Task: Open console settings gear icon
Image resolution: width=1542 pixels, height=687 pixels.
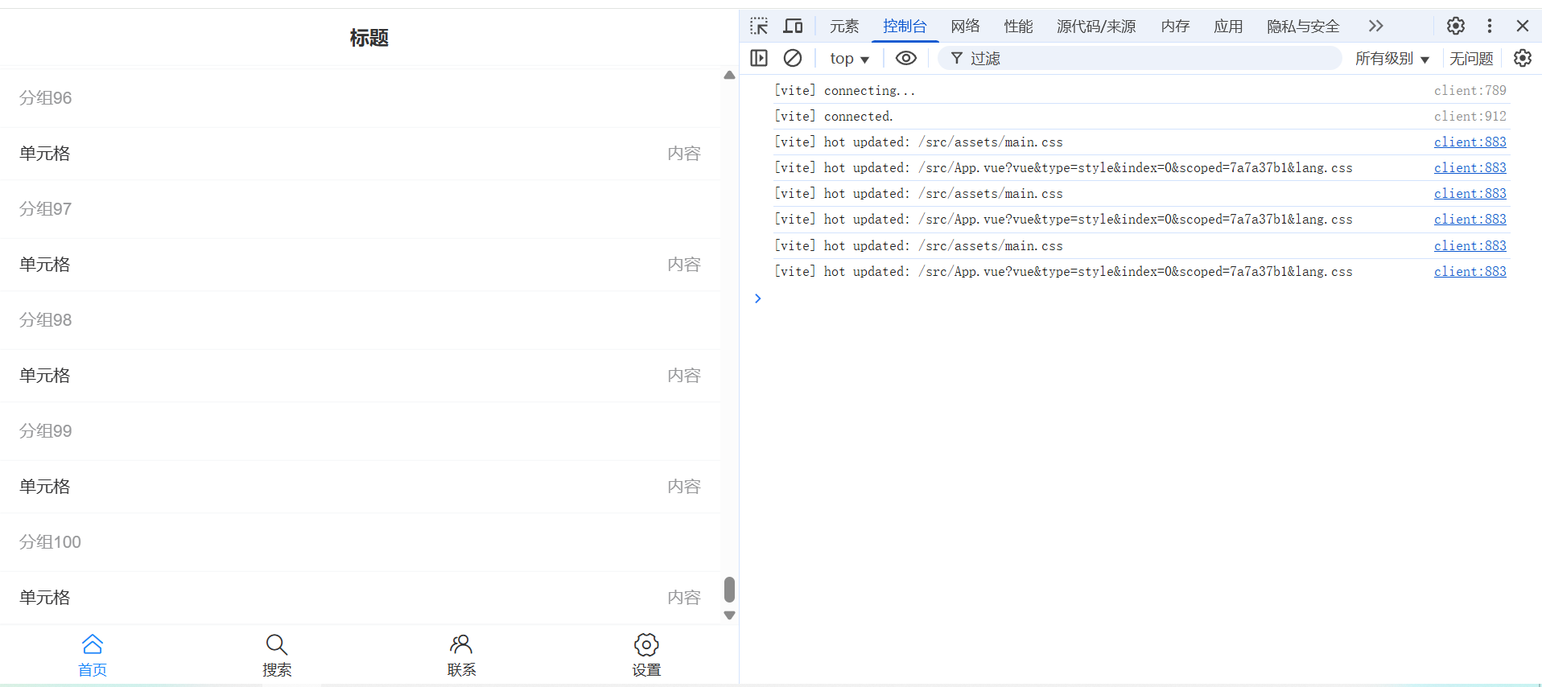Action: coord(1522,58)
